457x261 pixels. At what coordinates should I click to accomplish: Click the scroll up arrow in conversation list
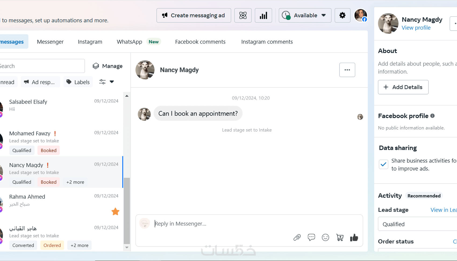pyautogui.click(x=127, y=96)
